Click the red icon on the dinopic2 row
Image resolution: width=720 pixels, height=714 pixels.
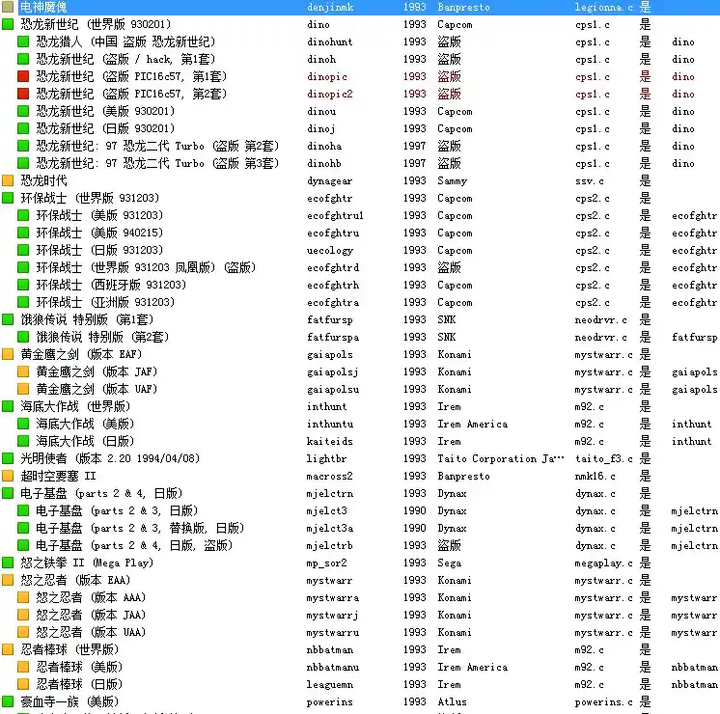(x=24, y=94)
